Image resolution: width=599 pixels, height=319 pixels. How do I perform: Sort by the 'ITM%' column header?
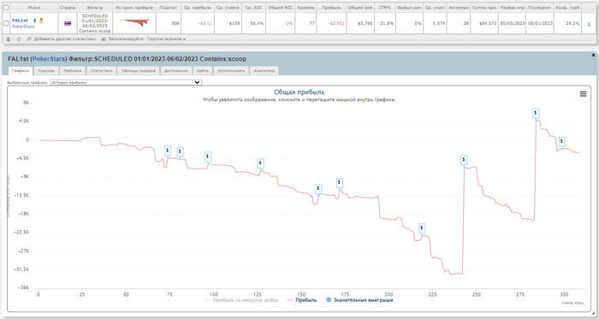pyautogui.click(x=385, y=8)
